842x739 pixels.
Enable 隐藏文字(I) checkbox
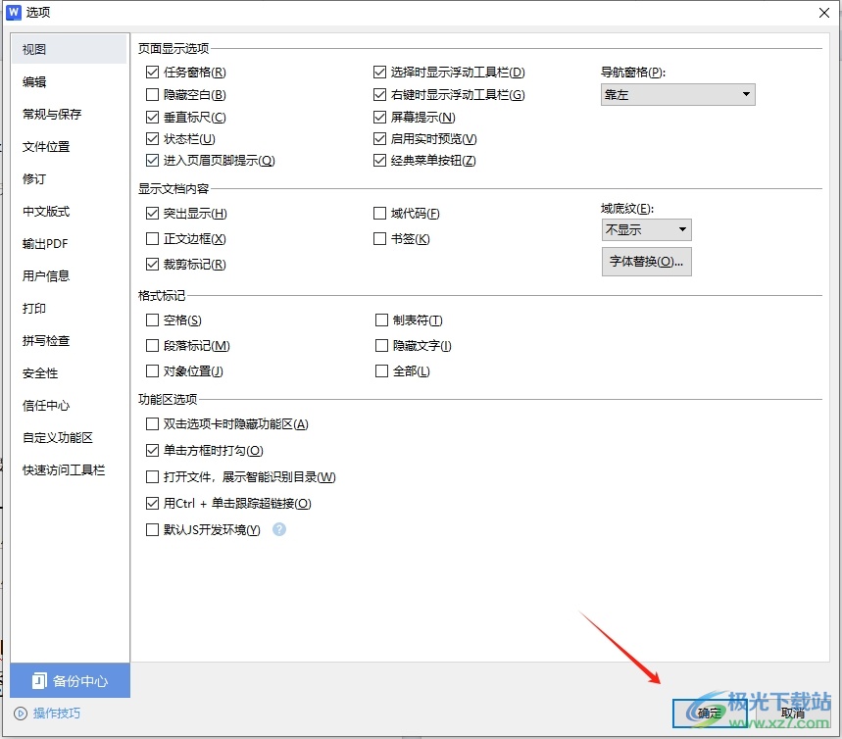pyautogui.click(x=382, y=345)
